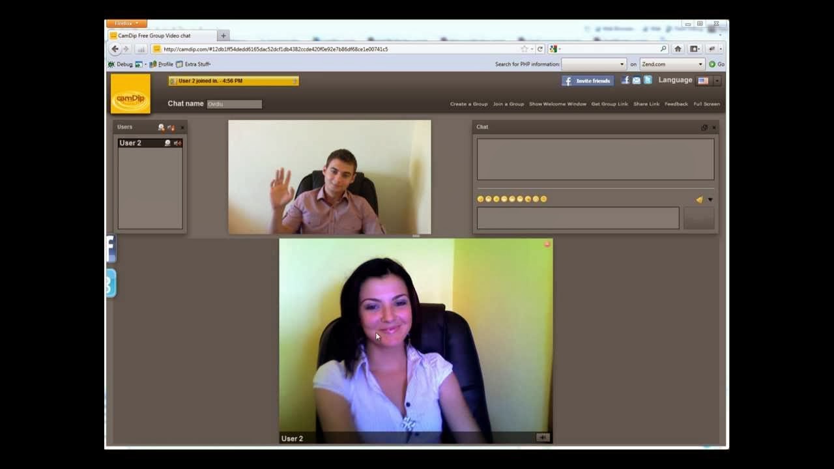Close the Chat panel
Viewport: 834px width, 469px height.
(x=713, y=128)
